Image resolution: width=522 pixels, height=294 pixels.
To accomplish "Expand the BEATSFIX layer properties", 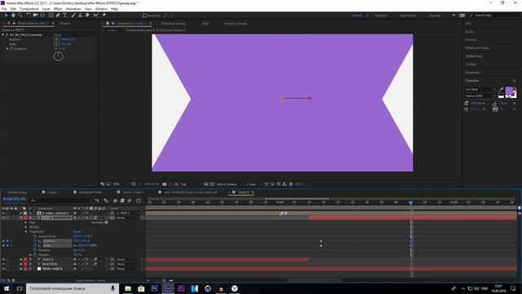I will [x=20, y=264].
